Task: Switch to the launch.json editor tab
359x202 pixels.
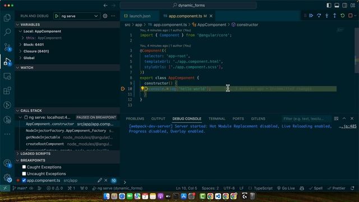Action: [140, 16]
